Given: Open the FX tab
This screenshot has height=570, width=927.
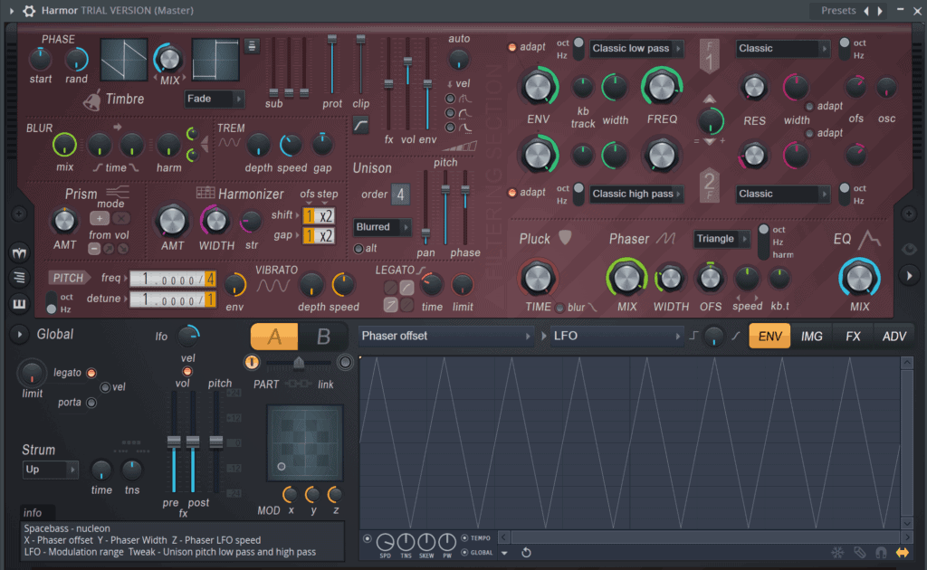Looking at the screenshot, I should pyautogui.click(x=853, y=336).
